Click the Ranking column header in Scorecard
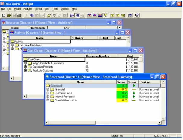This screenshot has height=140, width=183. pos(150,82)
